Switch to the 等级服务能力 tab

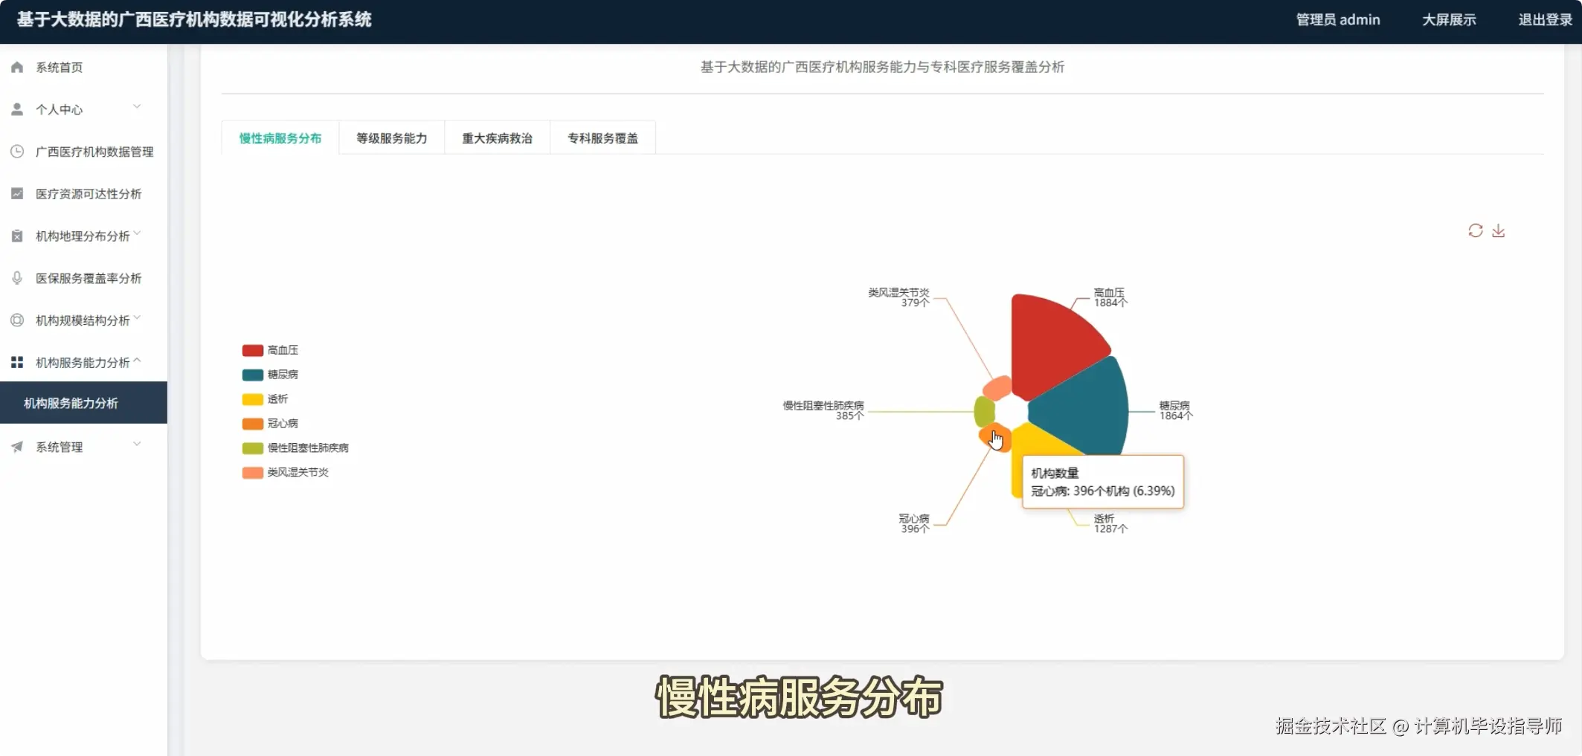coord(391,138)
